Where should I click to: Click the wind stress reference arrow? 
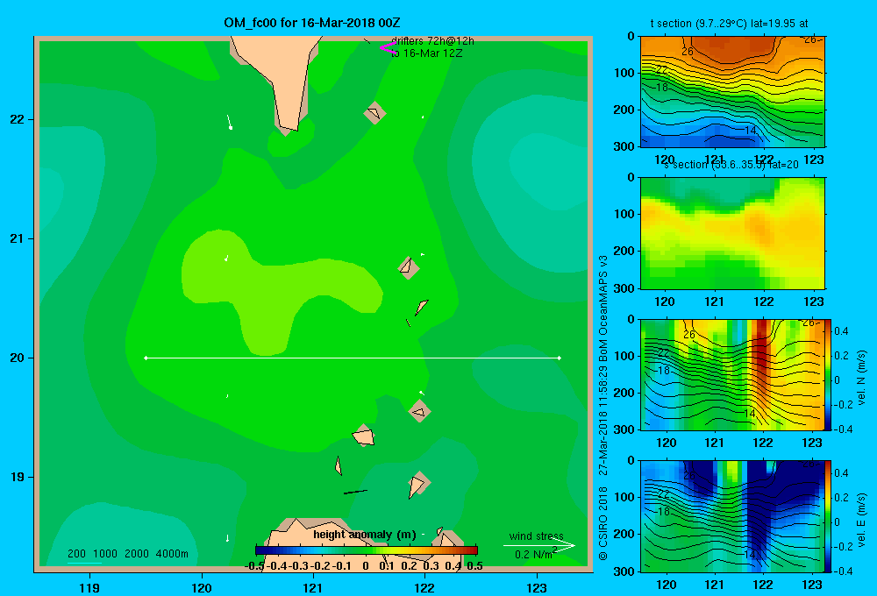(x=538, y=545)
